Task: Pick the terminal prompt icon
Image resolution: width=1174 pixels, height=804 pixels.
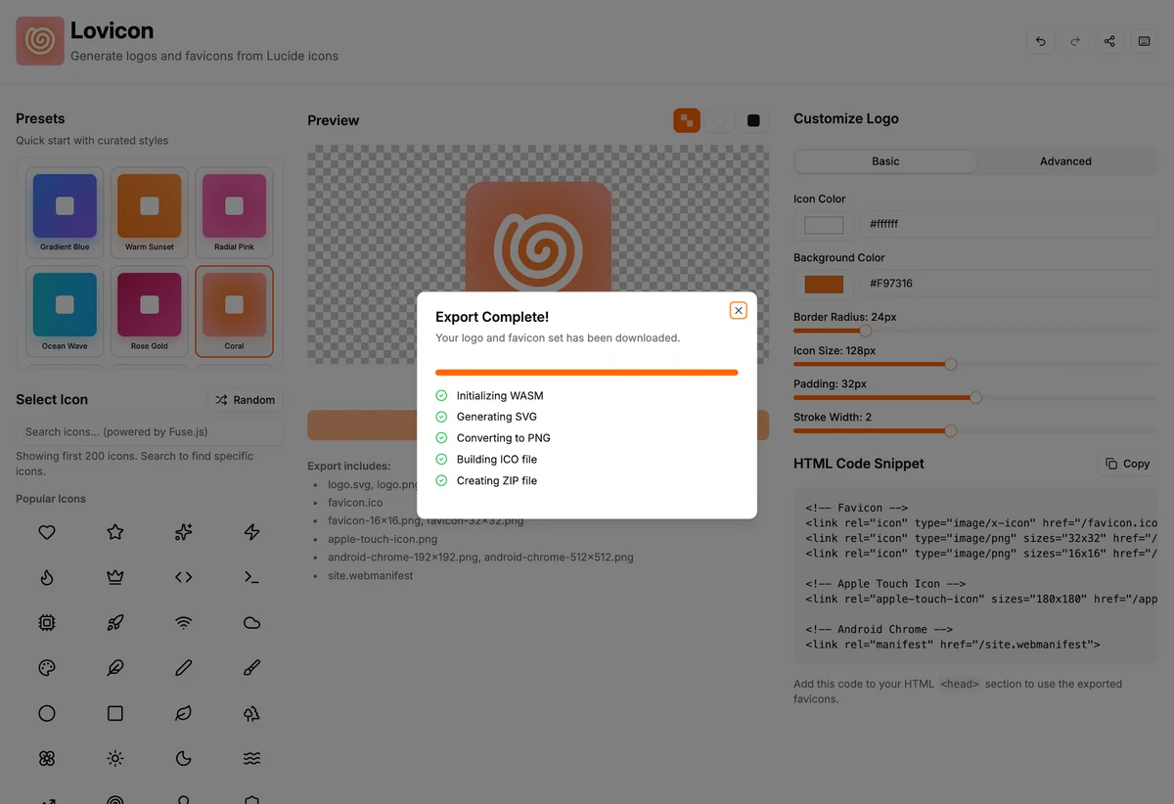Action: click(251, 577)
